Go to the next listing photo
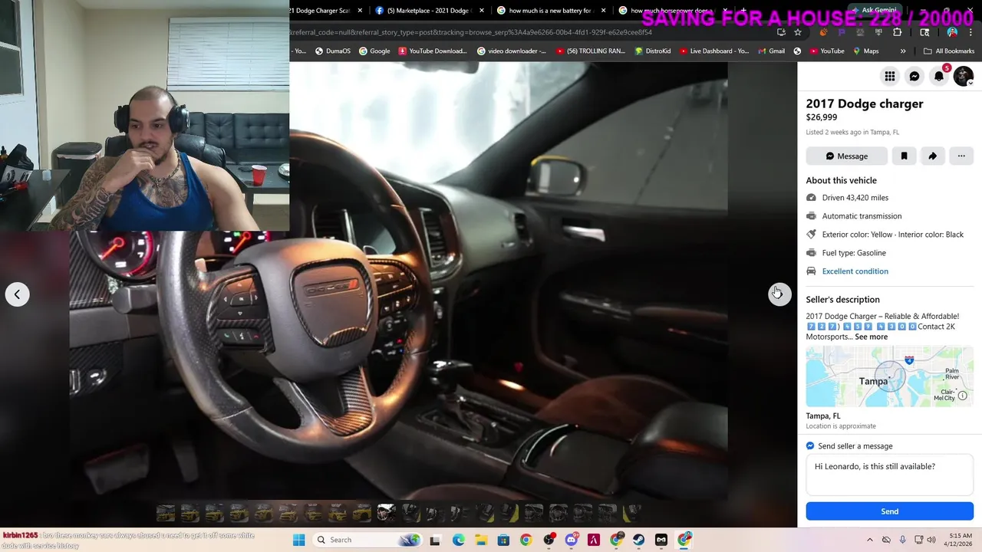This screenshot has width=982, height=552. tap(779, 294)
